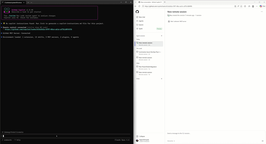Add new agent session with plus icon
This screenshot has height=144, width=266.
pyautogui.click(x=162, y=36)
